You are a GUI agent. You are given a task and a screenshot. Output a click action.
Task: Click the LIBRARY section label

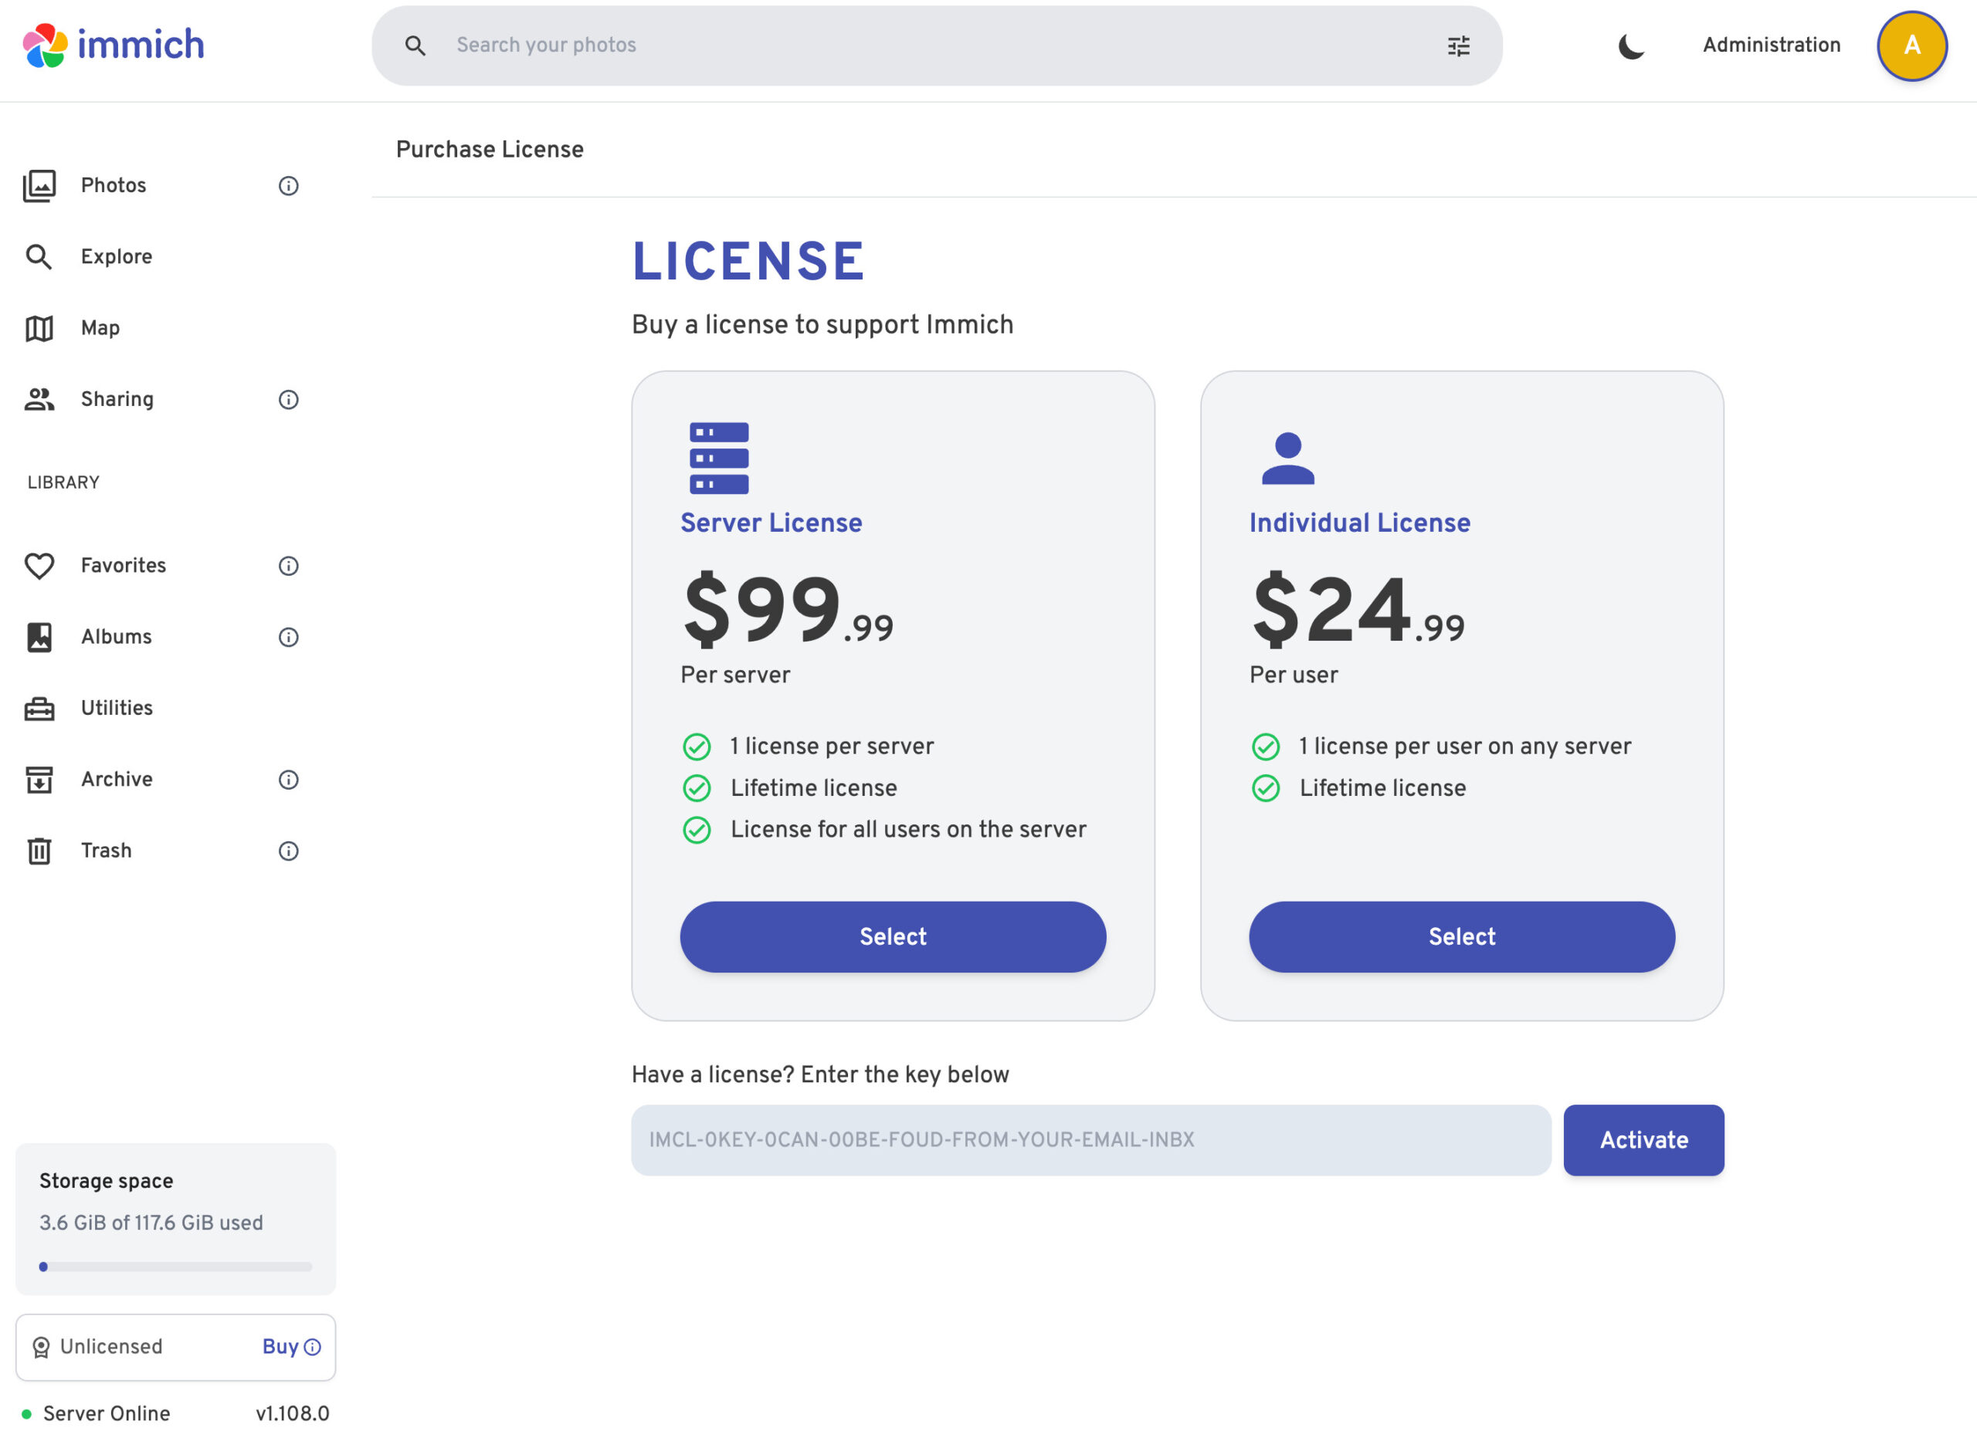(63, 483)
